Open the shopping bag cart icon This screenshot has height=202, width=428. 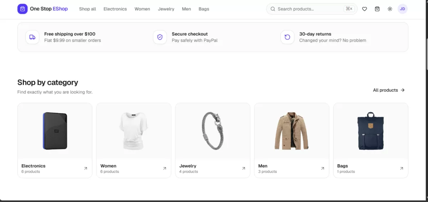tap(377, 9)
